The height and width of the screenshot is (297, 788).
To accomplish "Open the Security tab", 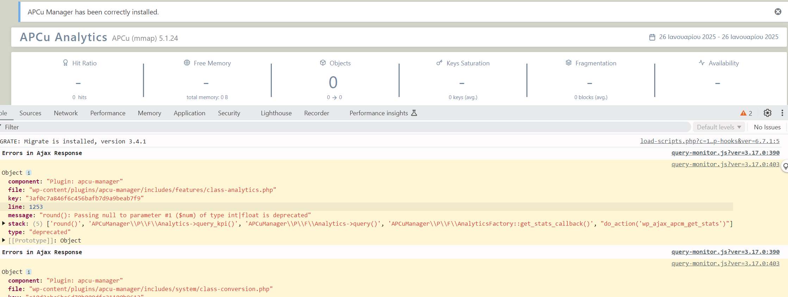I will click(x=229, y=113).
